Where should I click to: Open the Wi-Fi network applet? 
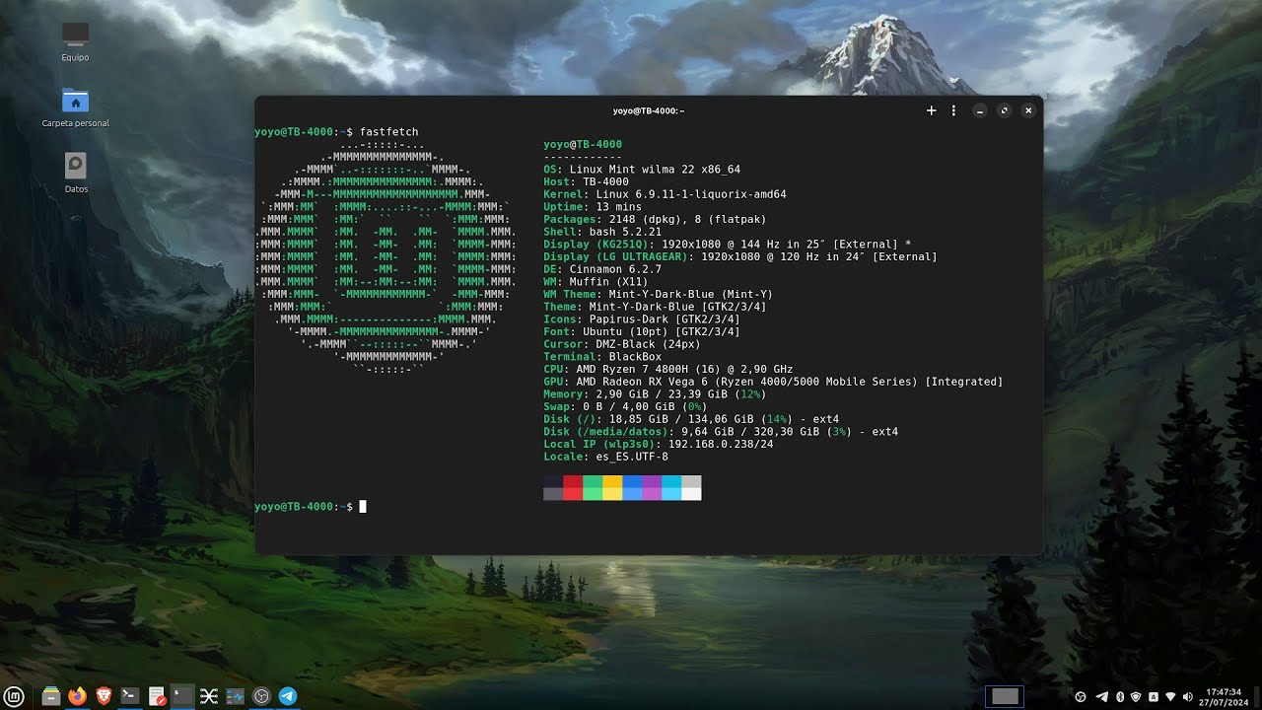pyautogui.click(x=1169, y=697)
